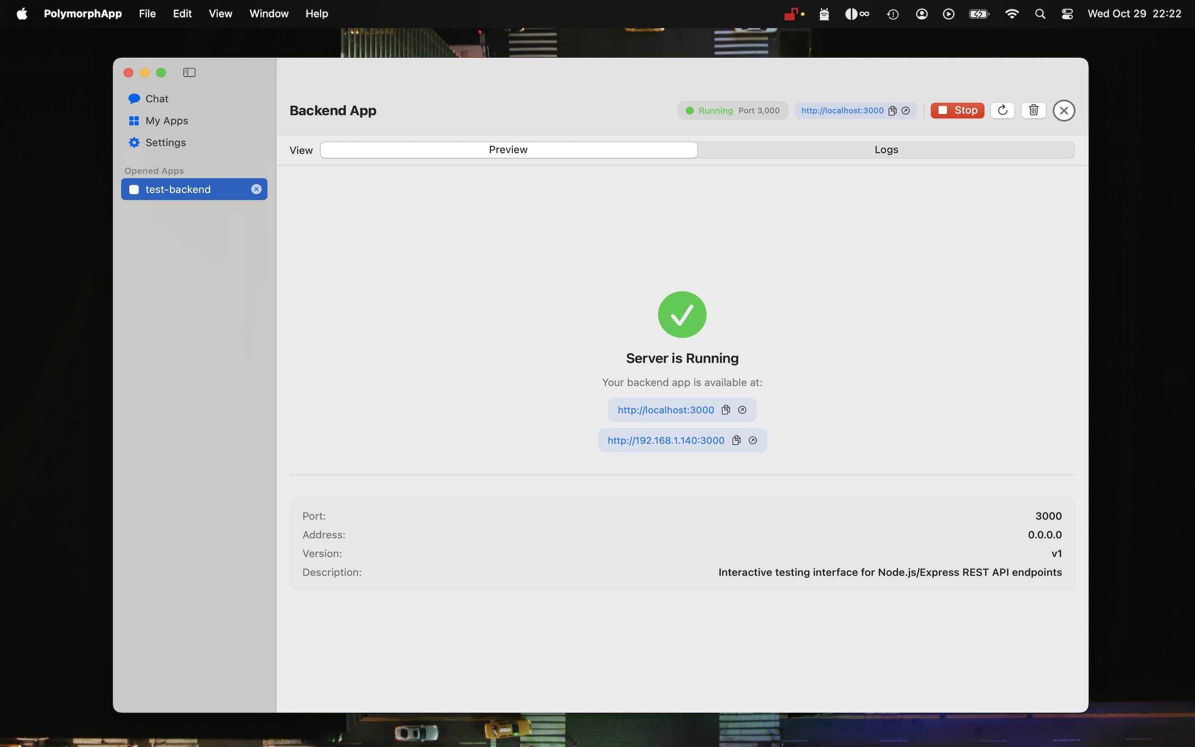1195x747 pixels.
Task: Open My Apps in the sidebar
Action: 166,120
